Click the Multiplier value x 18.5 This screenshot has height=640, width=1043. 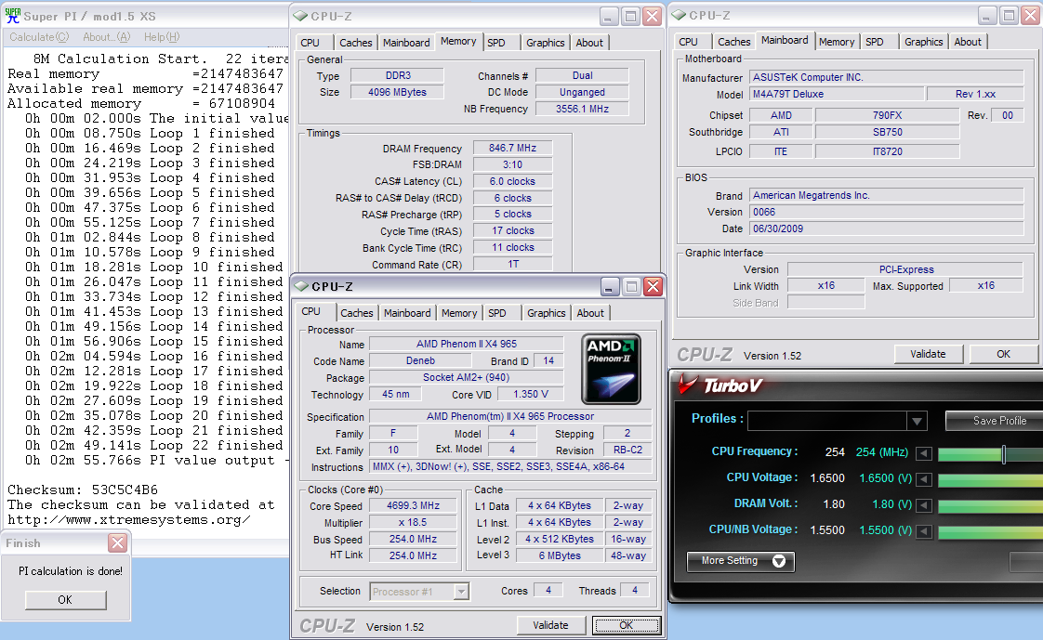click(413, 522)
